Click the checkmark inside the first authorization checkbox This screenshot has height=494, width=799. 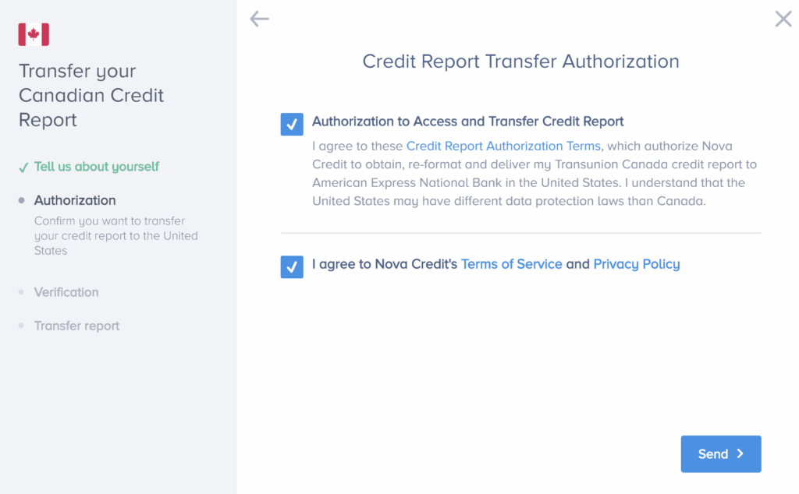pos(292,124)
